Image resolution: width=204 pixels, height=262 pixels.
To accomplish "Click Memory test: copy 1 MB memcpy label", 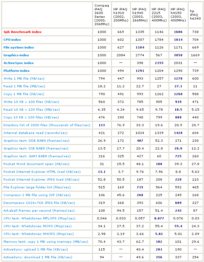I will click(46, 241).
